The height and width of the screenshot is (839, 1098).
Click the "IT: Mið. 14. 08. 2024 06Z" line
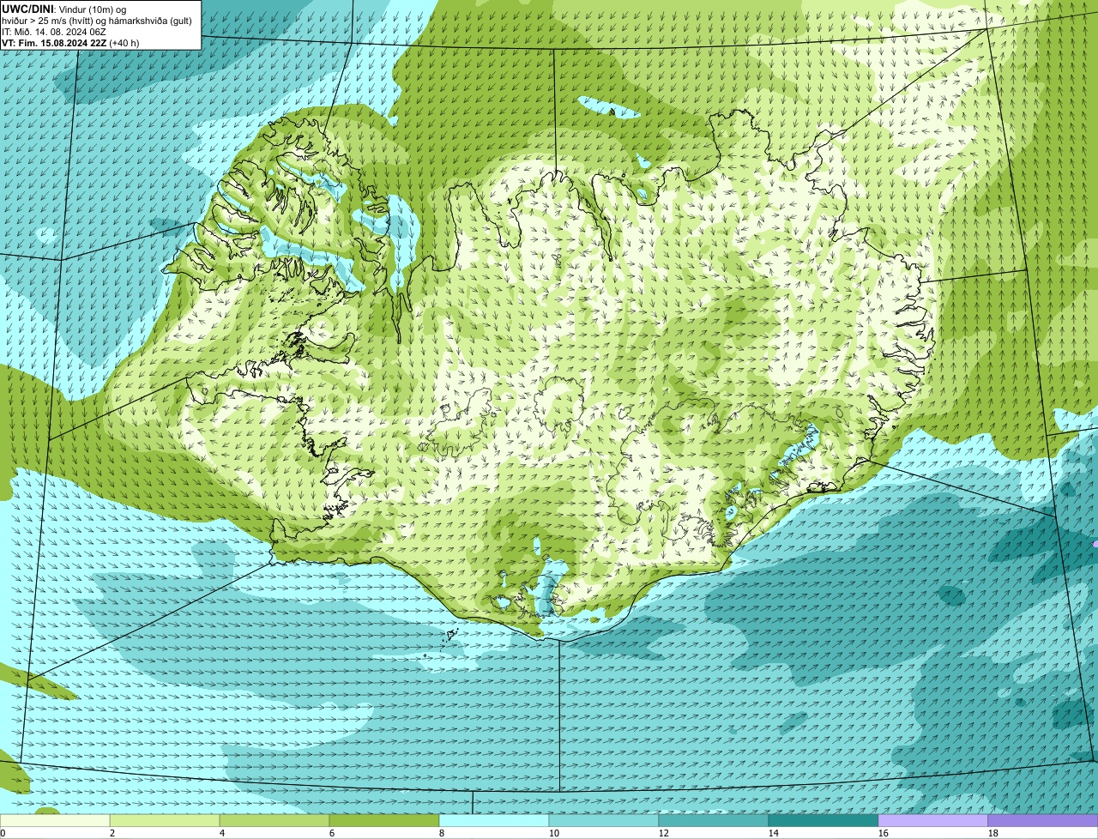pyautogui.click(x=54, y=31)
